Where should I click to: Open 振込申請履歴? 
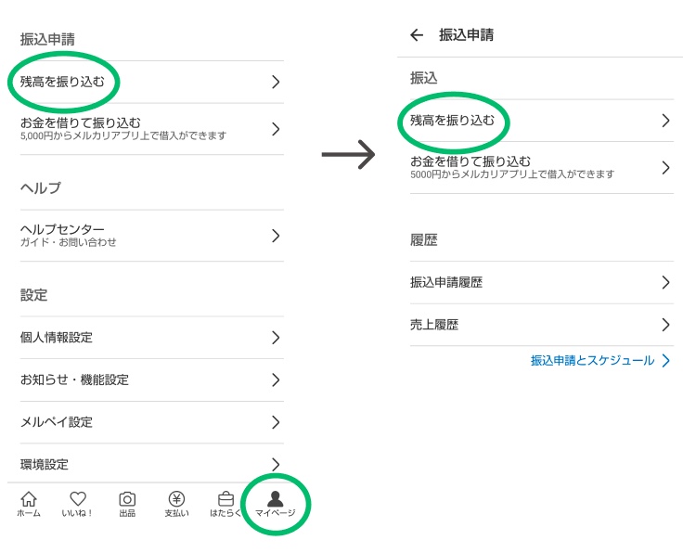click(542, 282)
